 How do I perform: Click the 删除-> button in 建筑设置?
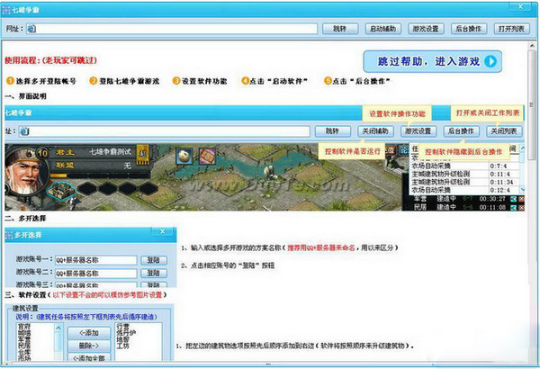pos(89,346)
